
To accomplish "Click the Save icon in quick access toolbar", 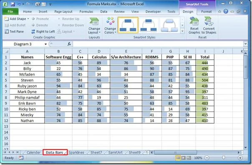I will click(x=13, y=4).
